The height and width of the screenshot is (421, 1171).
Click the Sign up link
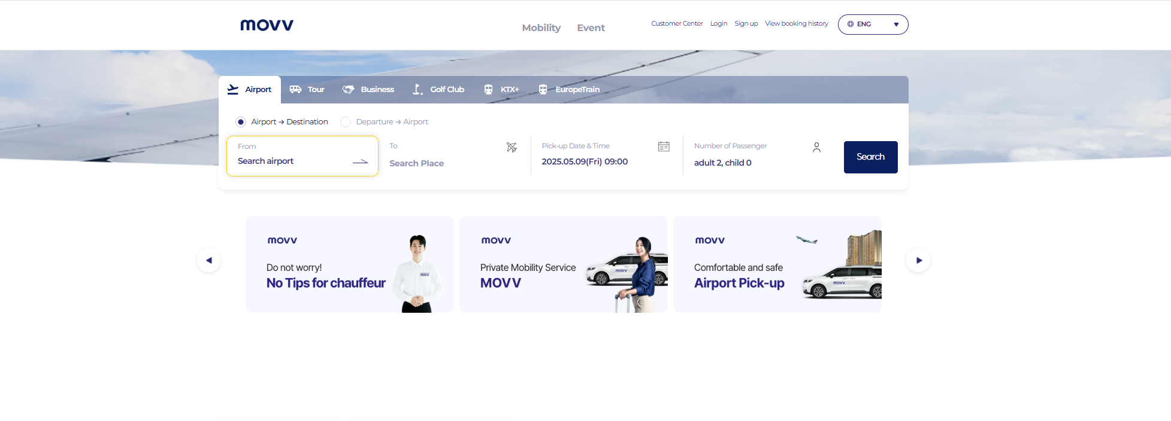coord(746,23)
